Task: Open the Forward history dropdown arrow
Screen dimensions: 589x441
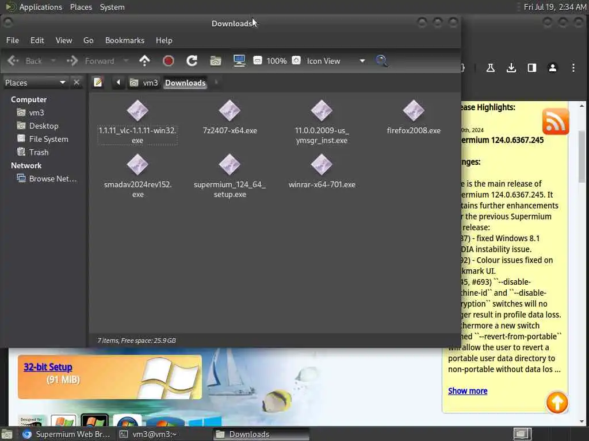Action: pyautogui.click(x=126, y=60)
